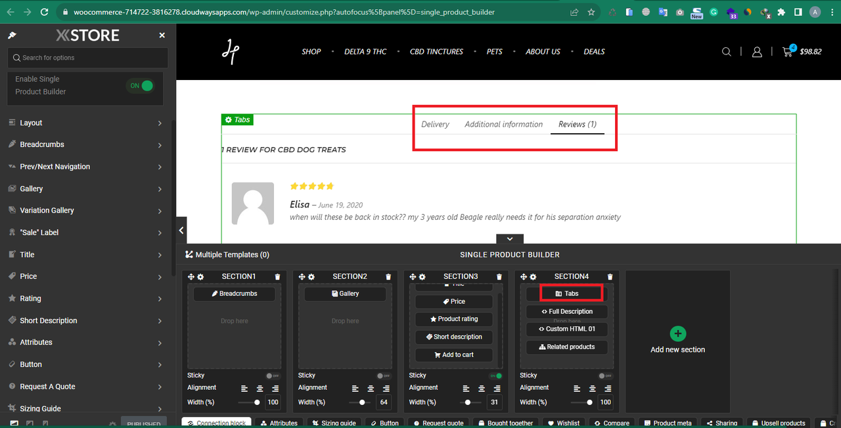Screen dimensions: 841x428
Task: Click SECTION2 width value field showing 64
Action: 384,402
